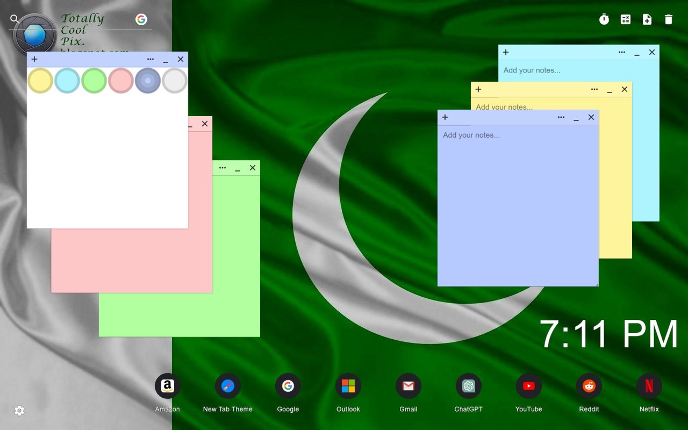Close the green note
688x430 pixels.
pos(253,168)
